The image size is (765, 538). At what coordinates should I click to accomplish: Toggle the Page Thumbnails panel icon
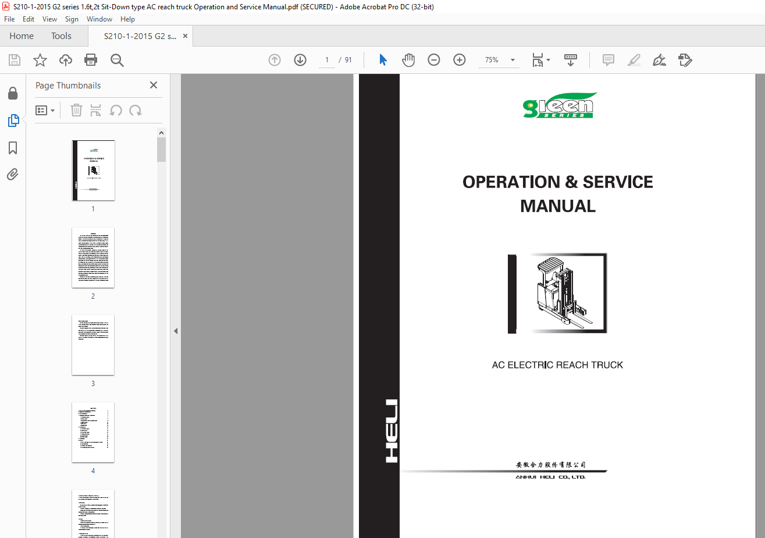(13, 121)
